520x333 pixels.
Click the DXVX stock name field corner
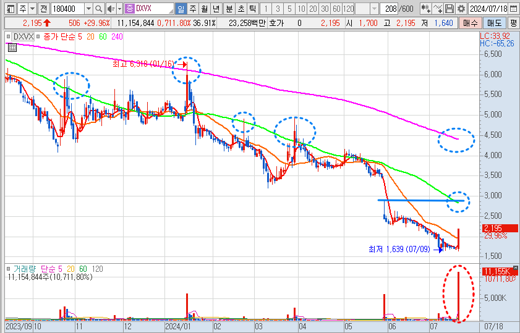(x=171, y=11)
